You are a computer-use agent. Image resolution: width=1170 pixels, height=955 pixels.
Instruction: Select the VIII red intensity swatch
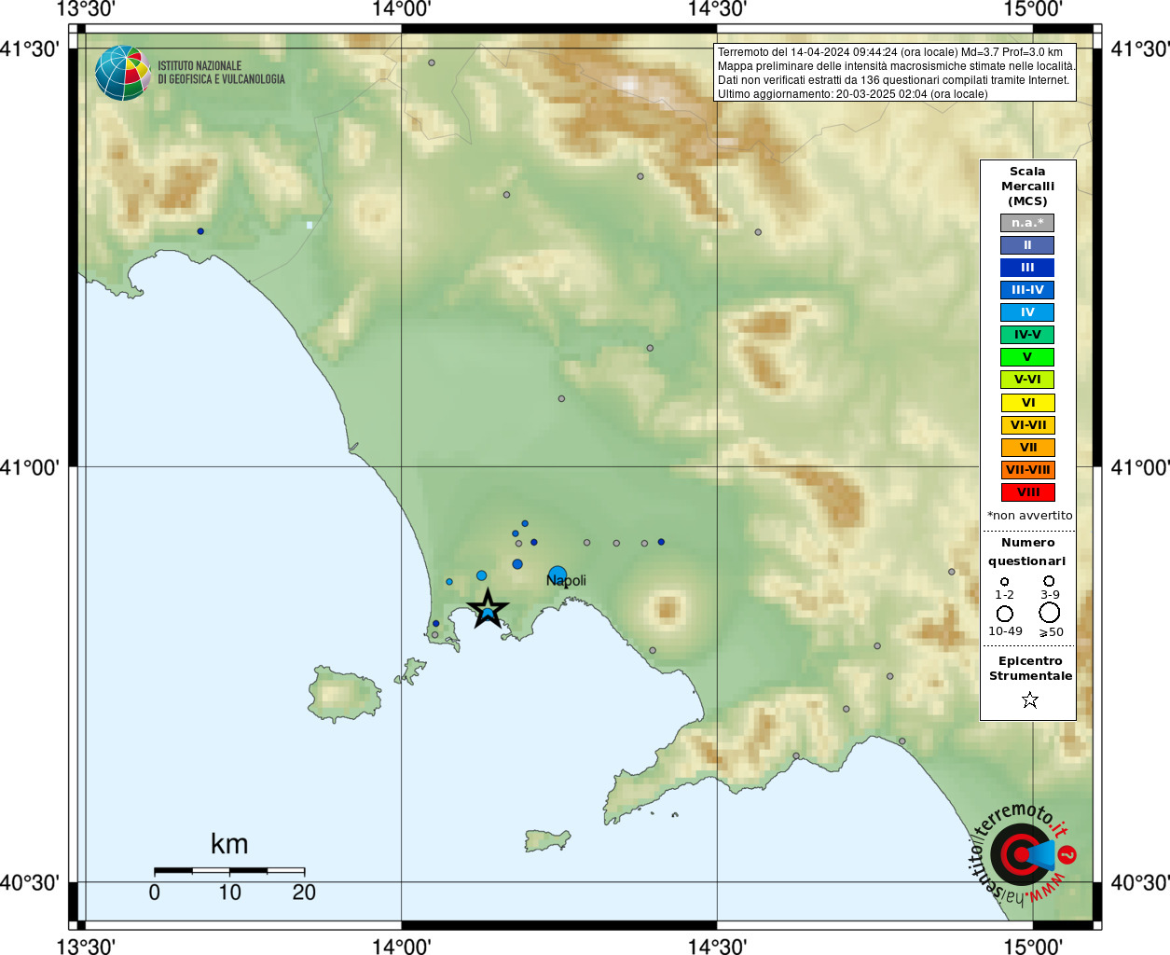(1028, 492)
